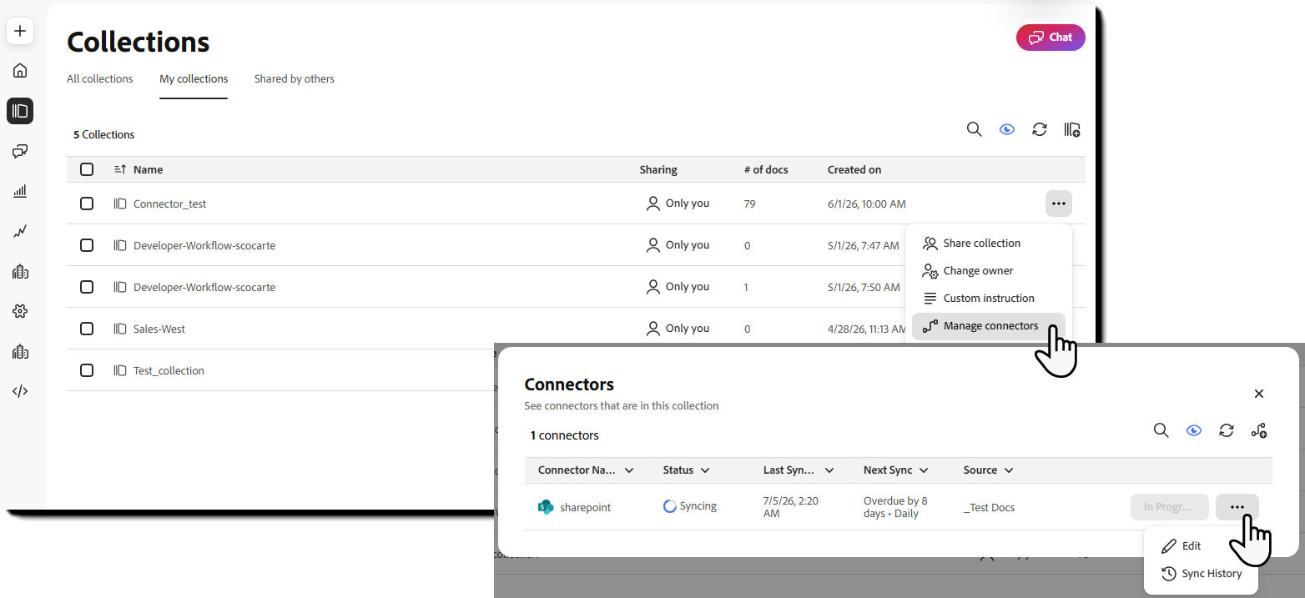Open the settings gear in the sidebar
The height and width of the screenshot is (598, 1305).
pos(20,311)
